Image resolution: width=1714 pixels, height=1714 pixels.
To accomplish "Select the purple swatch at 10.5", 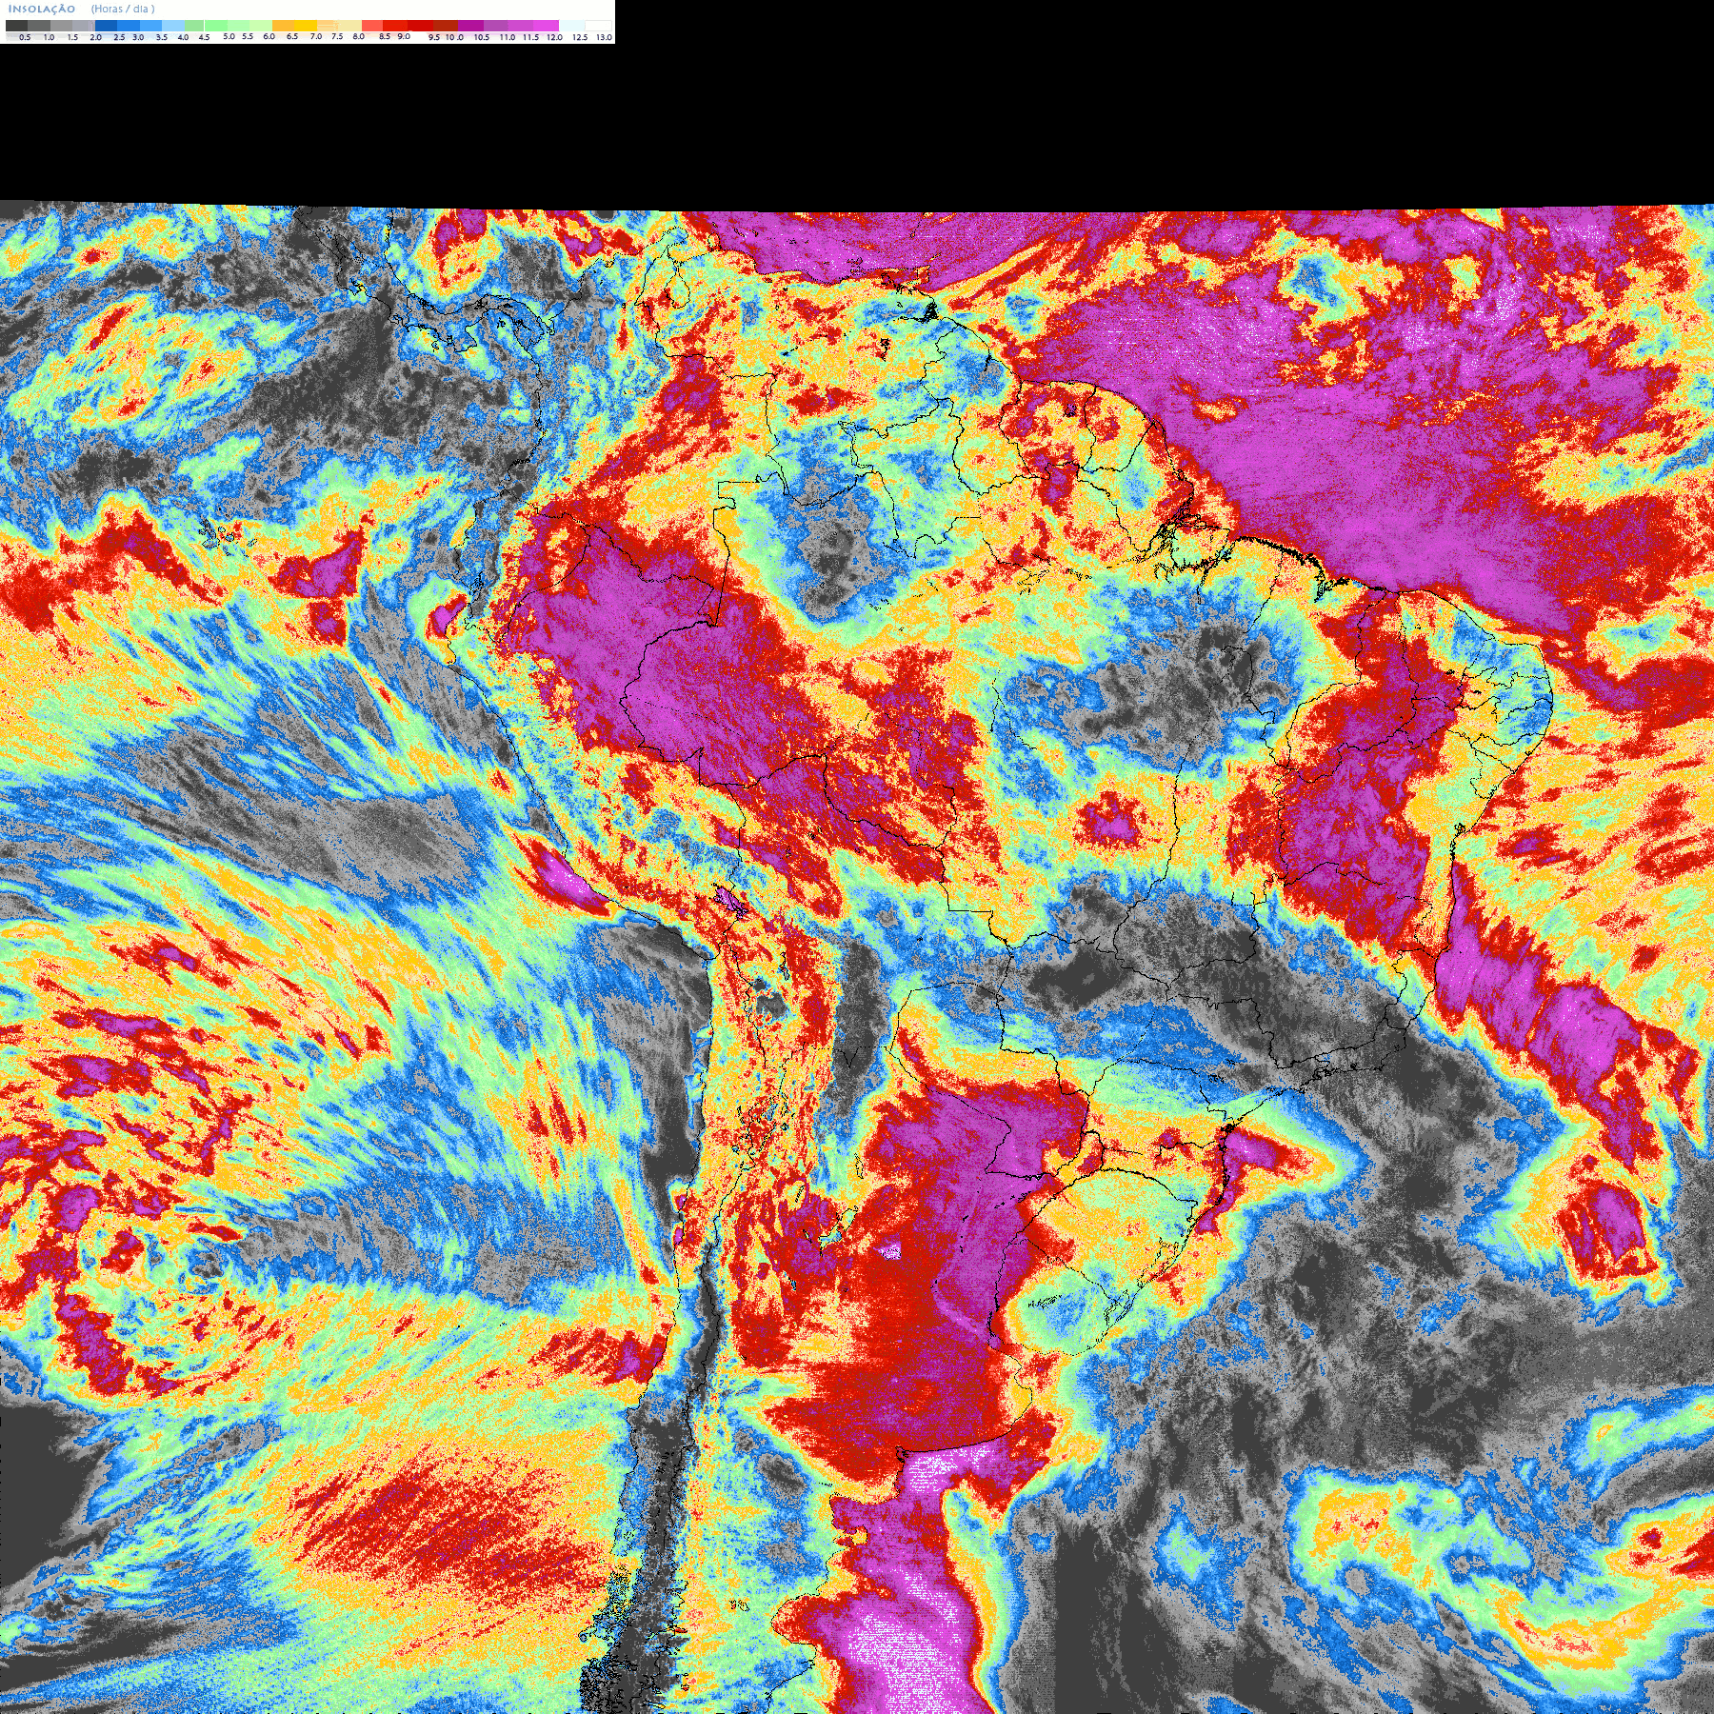I will pyautogui.click(x=470, y=26).
